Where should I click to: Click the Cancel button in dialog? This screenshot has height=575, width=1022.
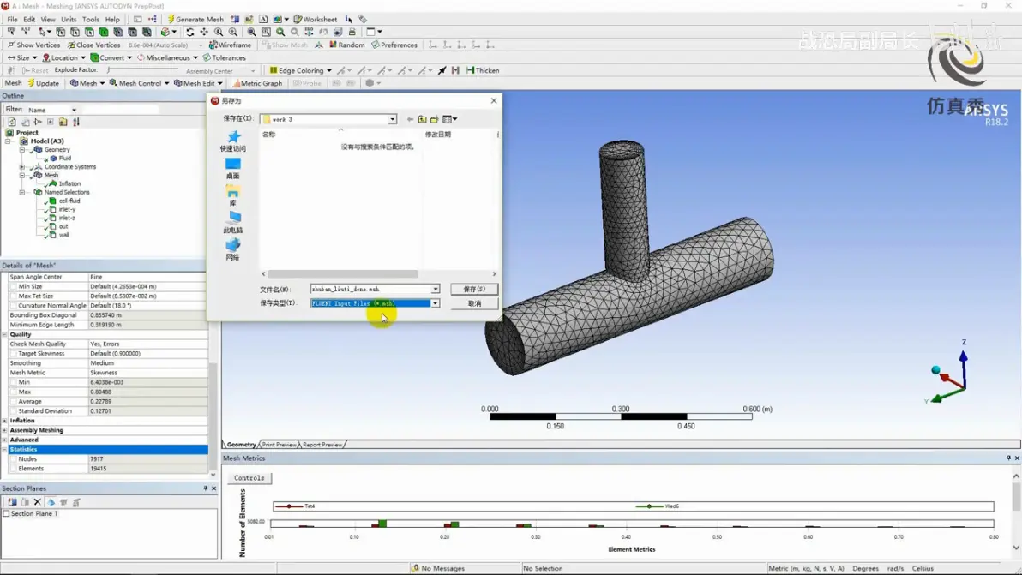(x=474, y=303)
